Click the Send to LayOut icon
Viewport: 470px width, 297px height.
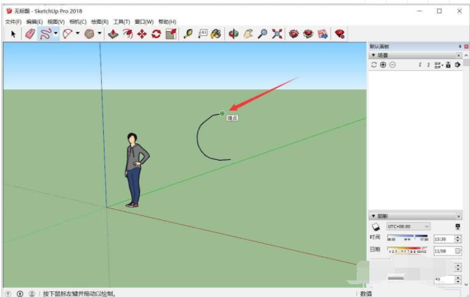click(x=322, y=34)
